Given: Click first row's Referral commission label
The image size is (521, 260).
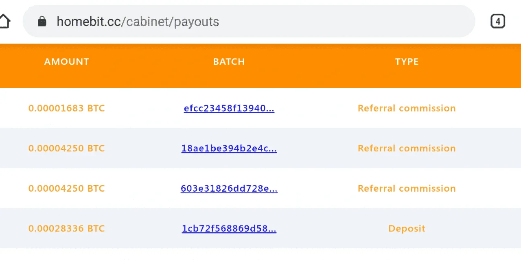Looking at the screenshot, I should [407, 108].
